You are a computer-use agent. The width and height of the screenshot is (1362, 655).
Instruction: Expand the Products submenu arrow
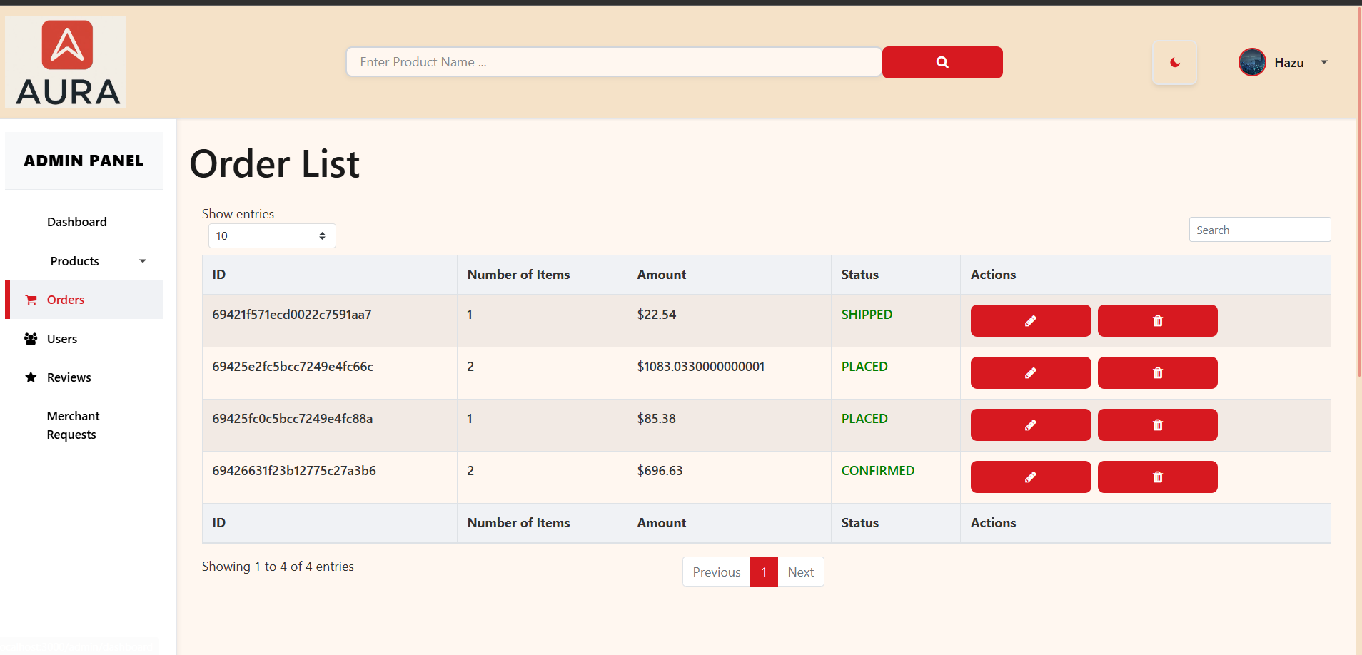[x=143, y=261]
